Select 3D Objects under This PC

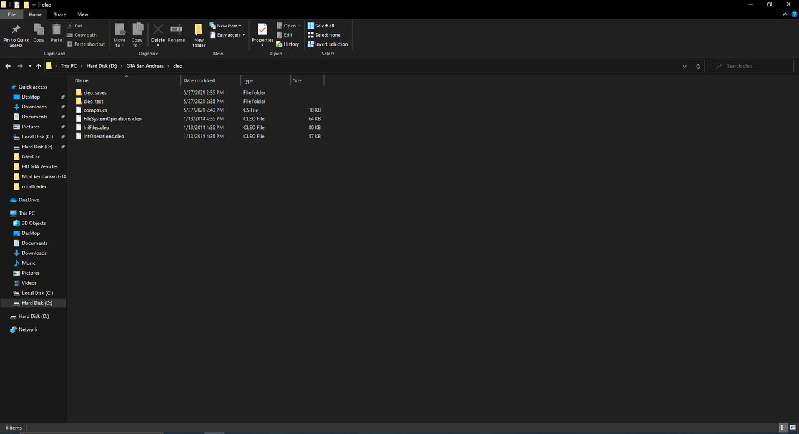point(34,223)
